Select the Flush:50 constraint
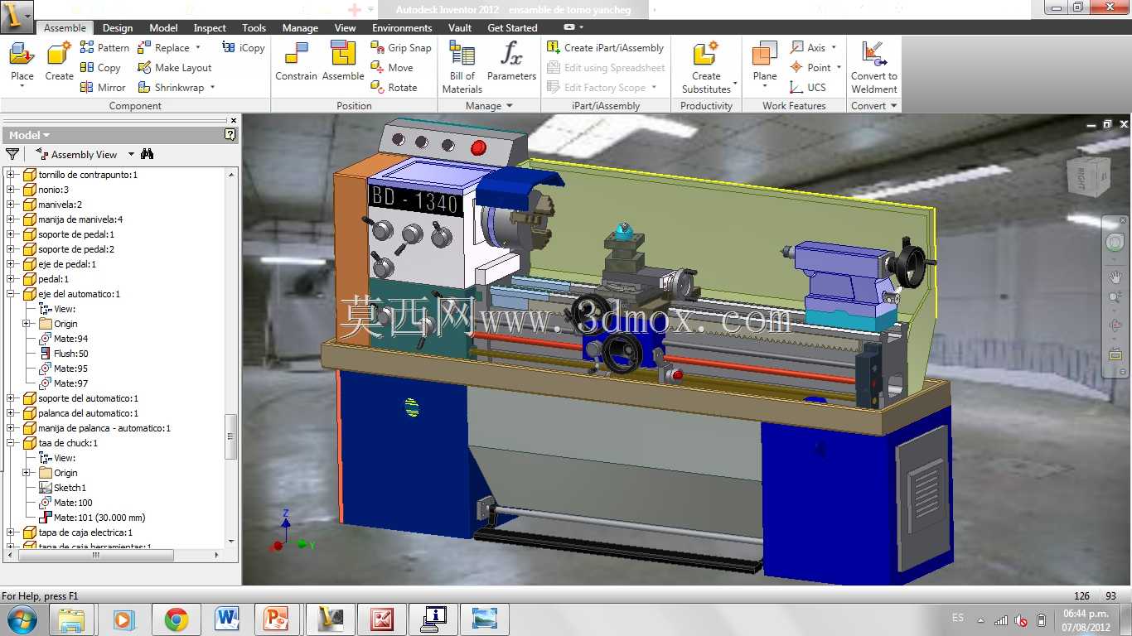Screen dimensions: 1132x636 (x=63, y=354)
